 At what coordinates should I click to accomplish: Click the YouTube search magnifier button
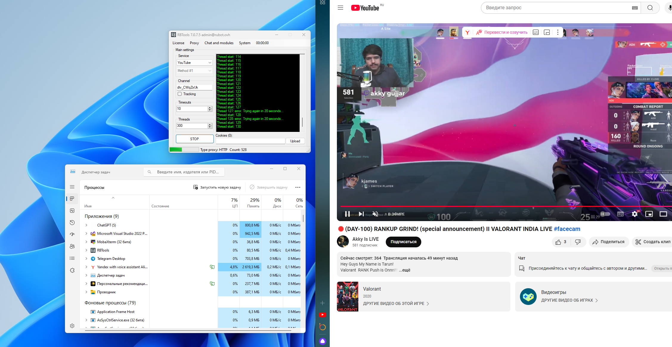pyautogui.click(x=650, y=8)
